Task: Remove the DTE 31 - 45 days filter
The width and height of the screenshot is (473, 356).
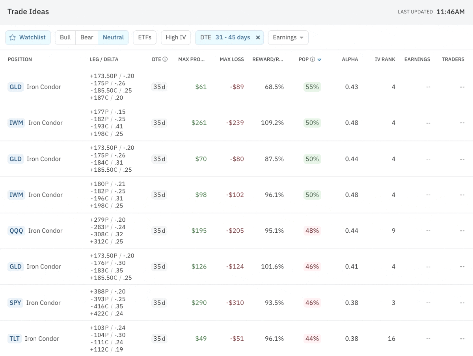Action: point(258,37)
